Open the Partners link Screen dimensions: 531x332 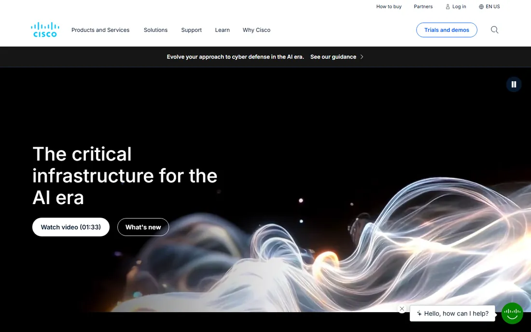(x=423, y=6)
